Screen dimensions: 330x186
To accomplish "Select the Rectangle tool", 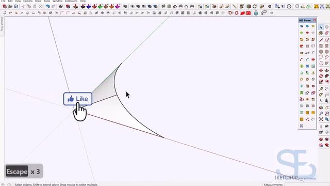I will 321,46.
